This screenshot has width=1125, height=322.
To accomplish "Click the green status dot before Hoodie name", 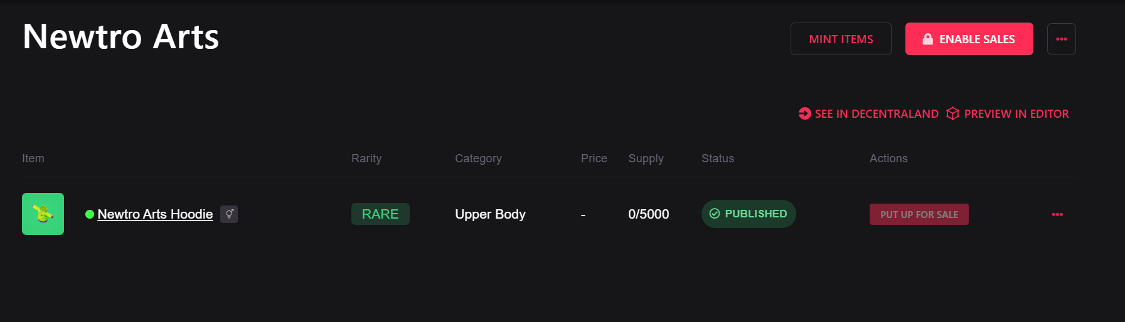I will 90,214.
